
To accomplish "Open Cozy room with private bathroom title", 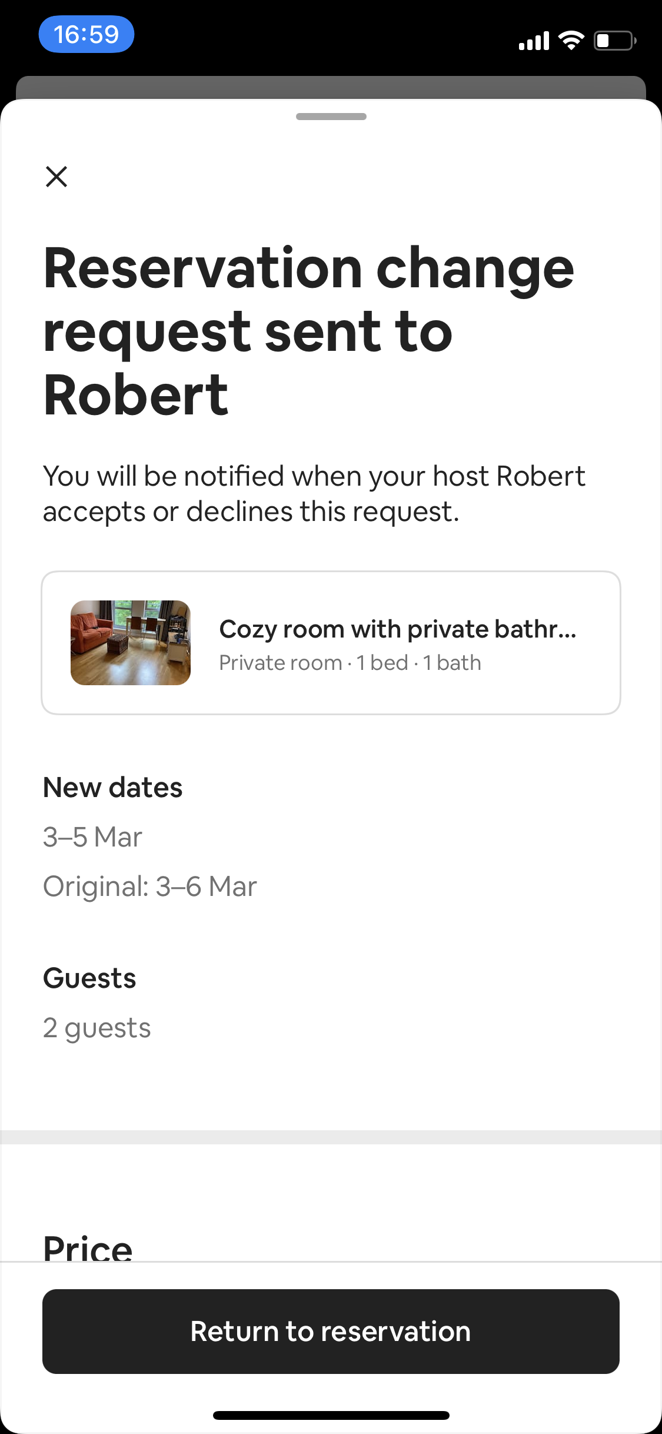I will pyautogui.click(x=398, y=629).
